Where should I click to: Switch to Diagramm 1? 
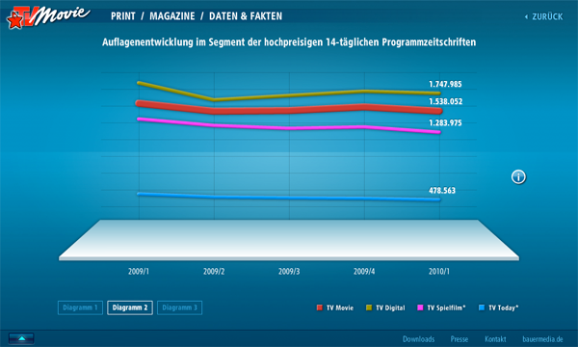[x=80, y=307]
